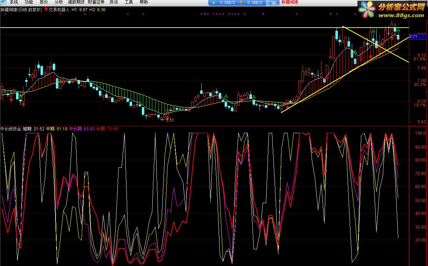This screenshot has width=428, height=266.
Task: Click the 中期: 51.18 value
Action: 57,129
